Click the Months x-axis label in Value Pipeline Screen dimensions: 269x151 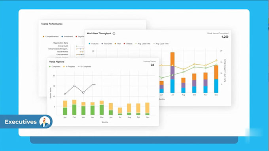105,122
